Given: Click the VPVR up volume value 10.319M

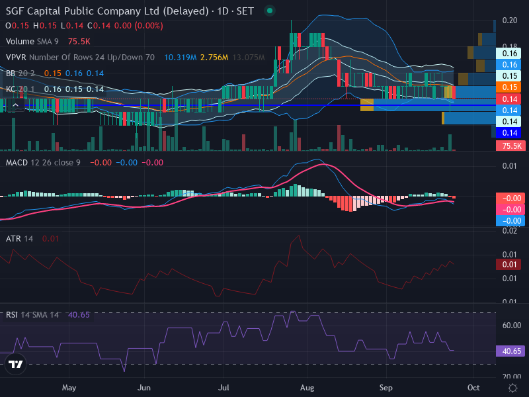Looking at the screenshot, I should (x=180, y=58).
